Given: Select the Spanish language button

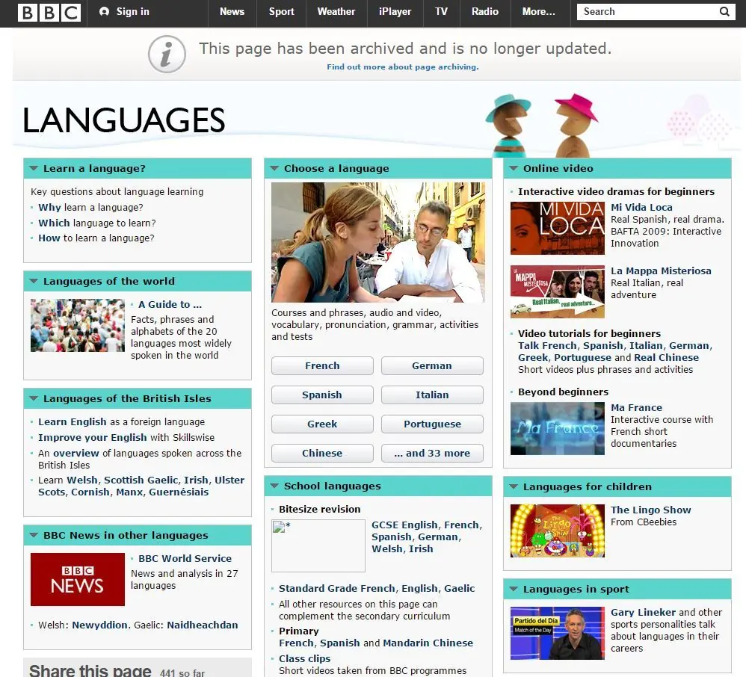Looking at the screenshot, I should click(x=323, y=395).
